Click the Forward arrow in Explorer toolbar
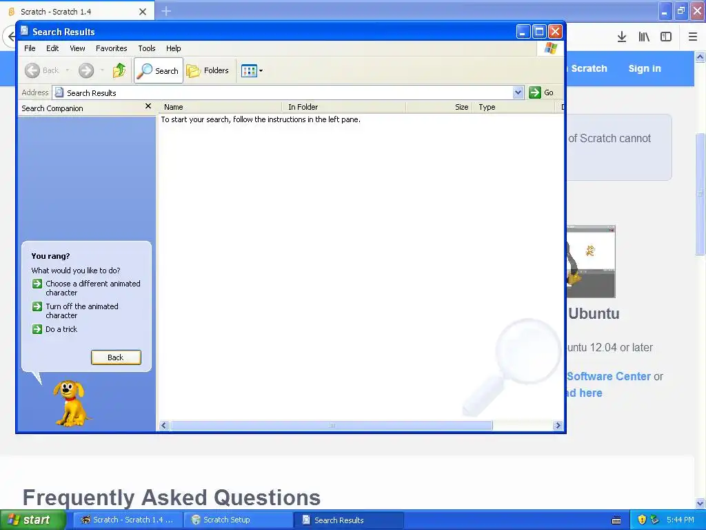This screenshot has height=530, width=706. coord(86,71)
